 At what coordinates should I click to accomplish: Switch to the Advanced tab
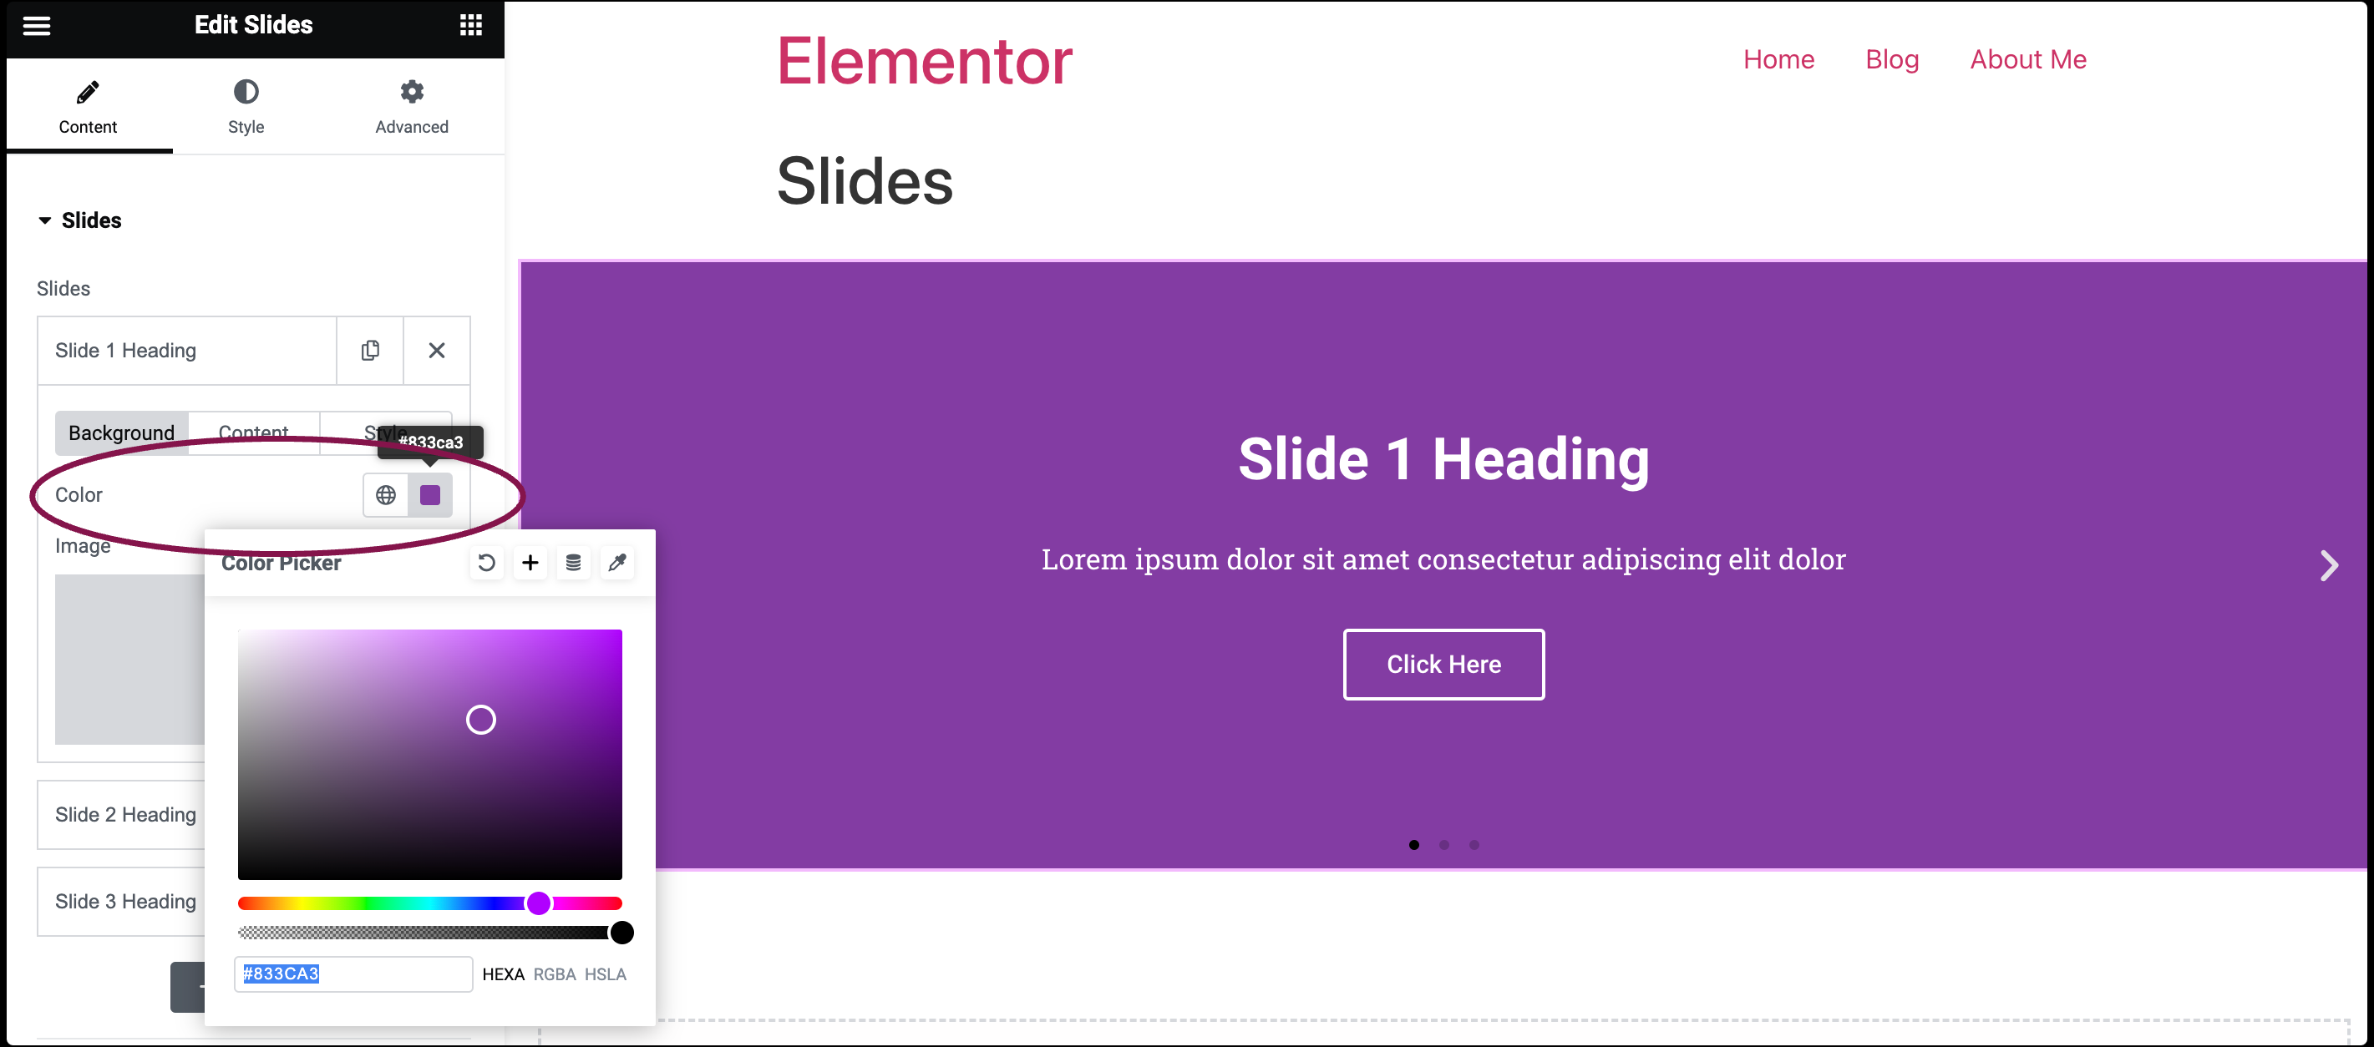412,106
